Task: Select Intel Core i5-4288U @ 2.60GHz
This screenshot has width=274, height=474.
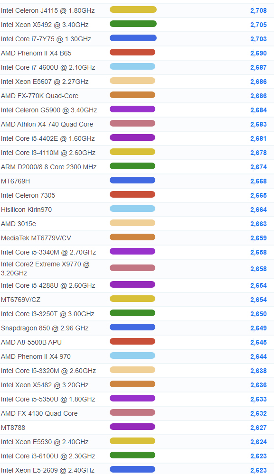Action: (48, 285)
